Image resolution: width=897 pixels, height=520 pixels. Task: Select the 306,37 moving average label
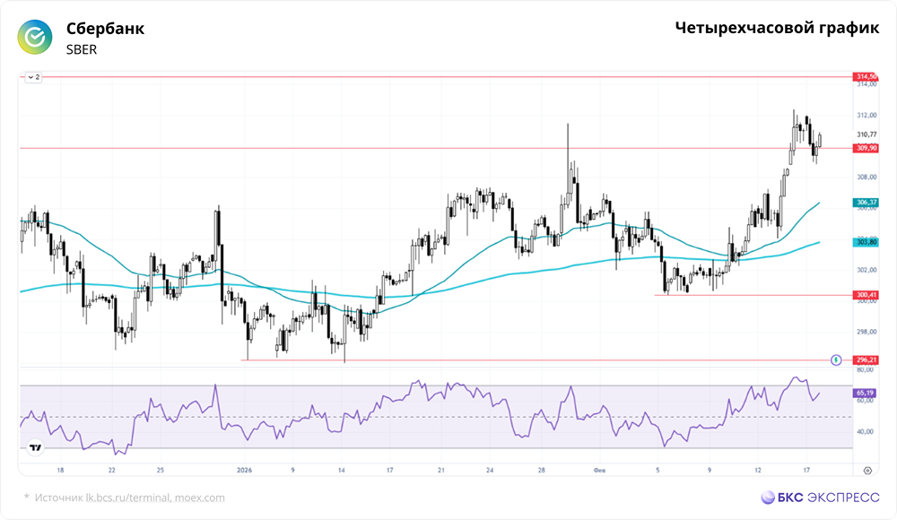point(867,203)
